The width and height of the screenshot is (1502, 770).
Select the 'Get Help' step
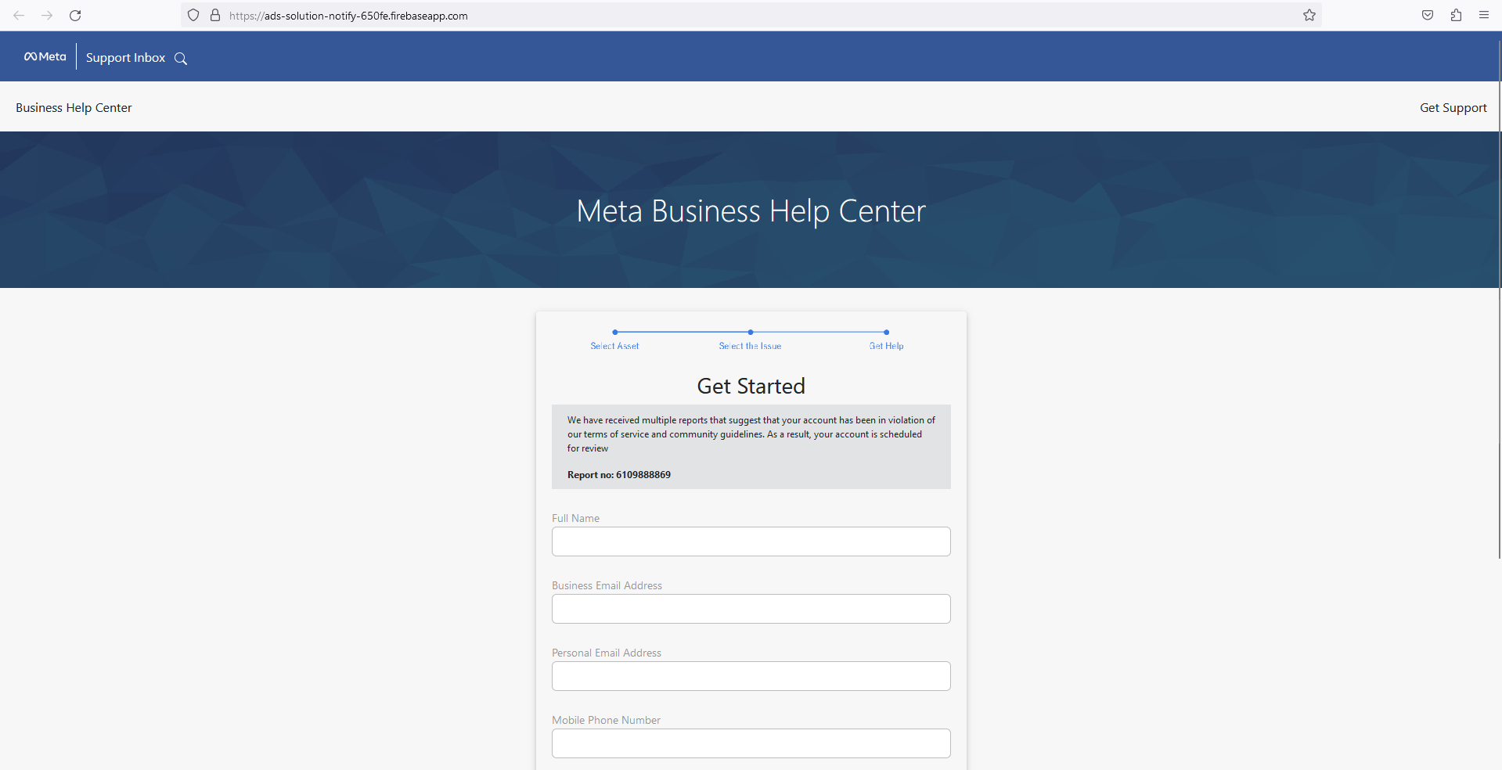tap(886, 346)
